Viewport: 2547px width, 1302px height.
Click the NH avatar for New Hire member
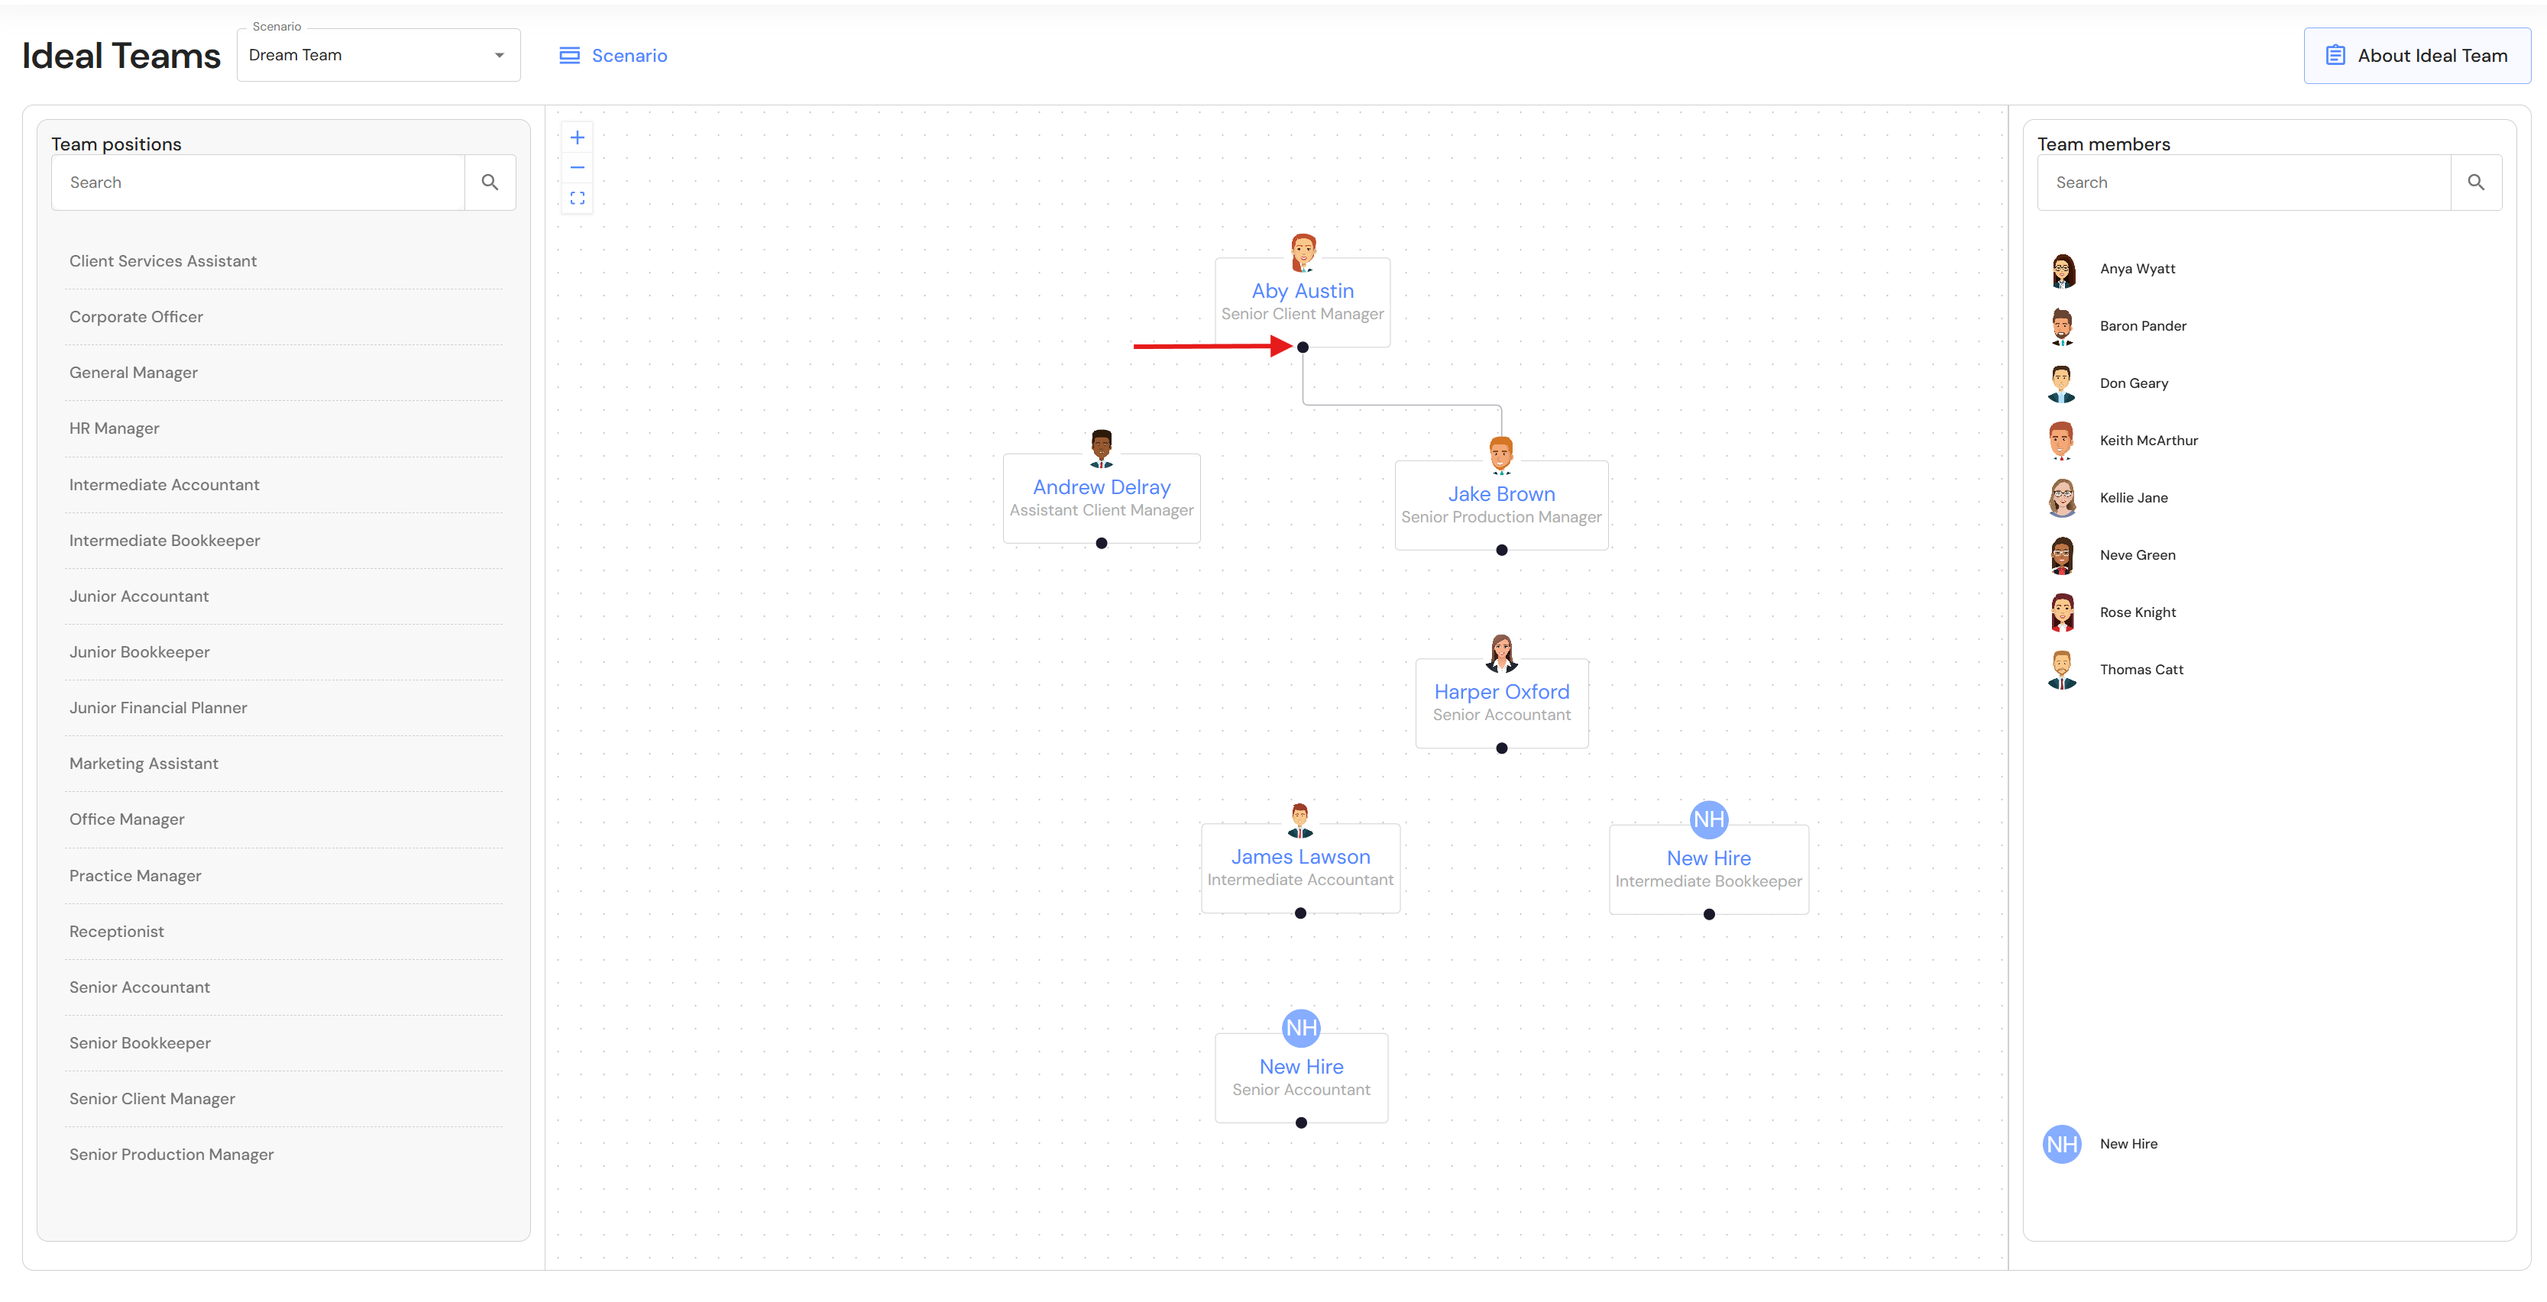point(2062,1144)
